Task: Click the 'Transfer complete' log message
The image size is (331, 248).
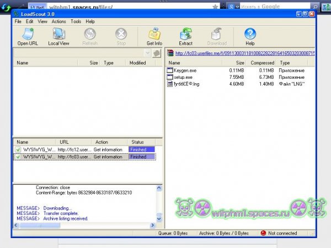Action: click(61, 213)
